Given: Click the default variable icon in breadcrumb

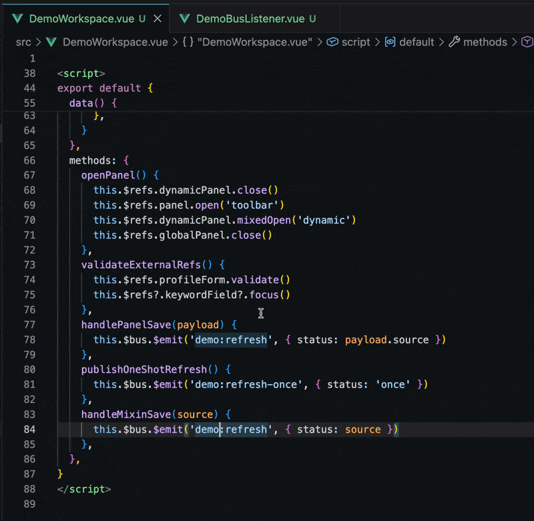Looking at the screenshot, I should (390, 42).
